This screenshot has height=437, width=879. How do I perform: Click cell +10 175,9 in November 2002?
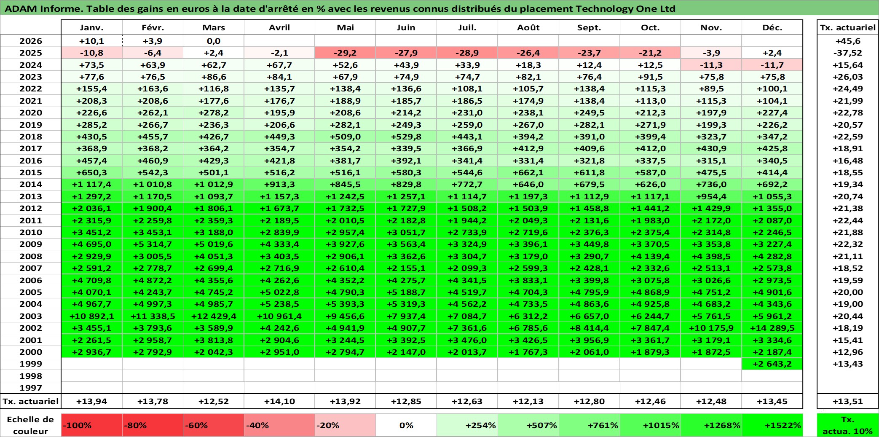click(x=711, y=328)
